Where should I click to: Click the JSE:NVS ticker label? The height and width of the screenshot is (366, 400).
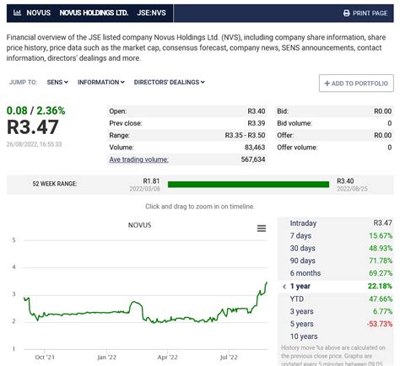151,13
